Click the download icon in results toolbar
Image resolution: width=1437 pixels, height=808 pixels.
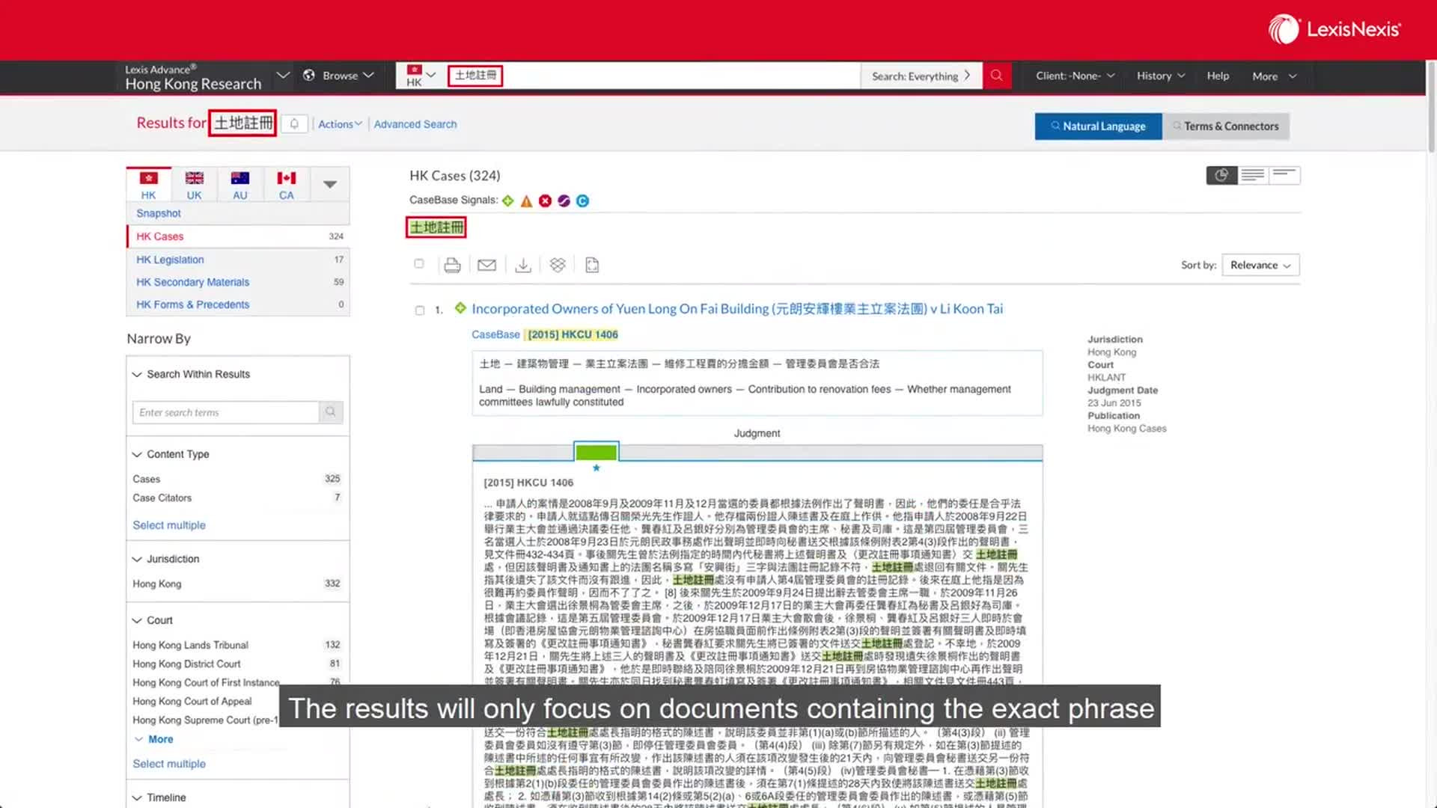tap(523, 265)
